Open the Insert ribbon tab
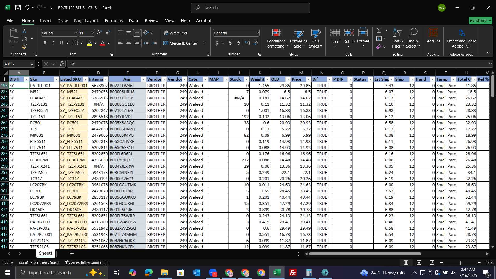Viewport: 496px width, 279px height. point(45,21)
